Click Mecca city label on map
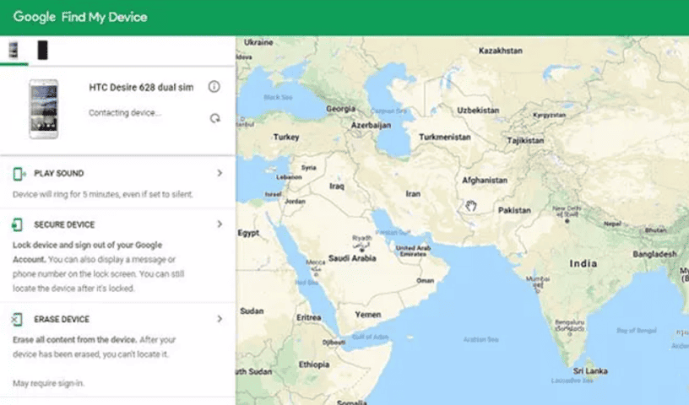This screenshot has height=405, width=689. click(315, 262)
